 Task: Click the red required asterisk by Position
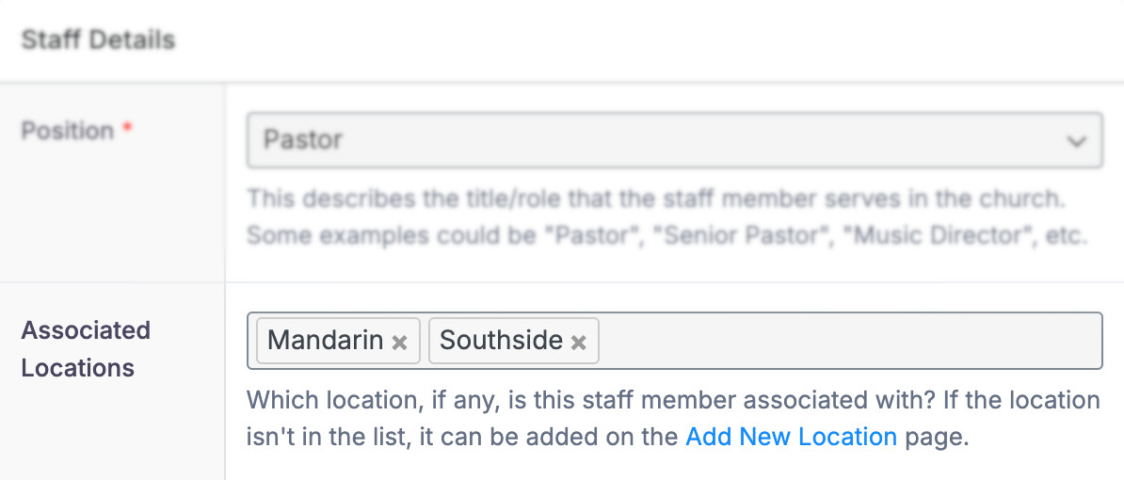pyautogui.click(x=127, y=131)
